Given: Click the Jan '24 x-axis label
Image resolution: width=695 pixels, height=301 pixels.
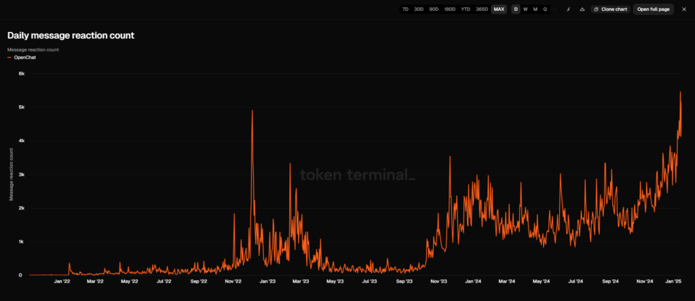Looking at the screenshot, I should [473, 281].
